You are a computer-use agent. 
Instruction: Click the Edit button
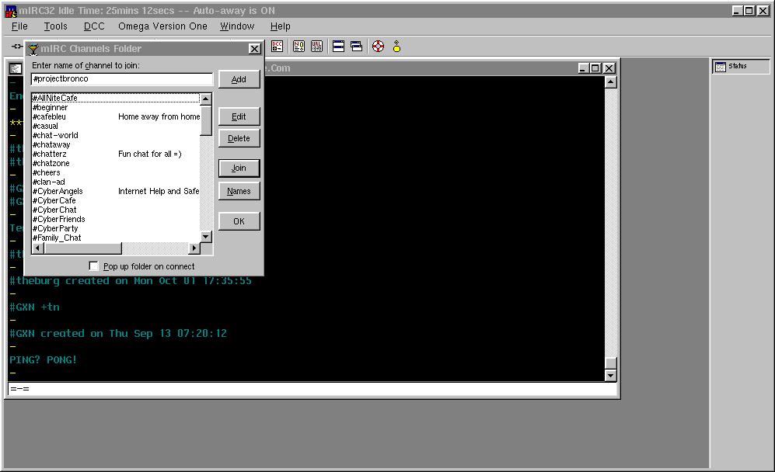click(x=239, y=116)
